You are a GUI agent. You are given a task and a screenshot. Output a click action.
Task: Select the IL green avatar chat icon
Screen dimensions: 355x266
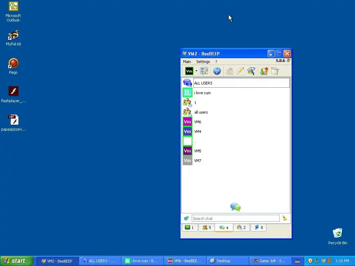click(x=188, y=93)
